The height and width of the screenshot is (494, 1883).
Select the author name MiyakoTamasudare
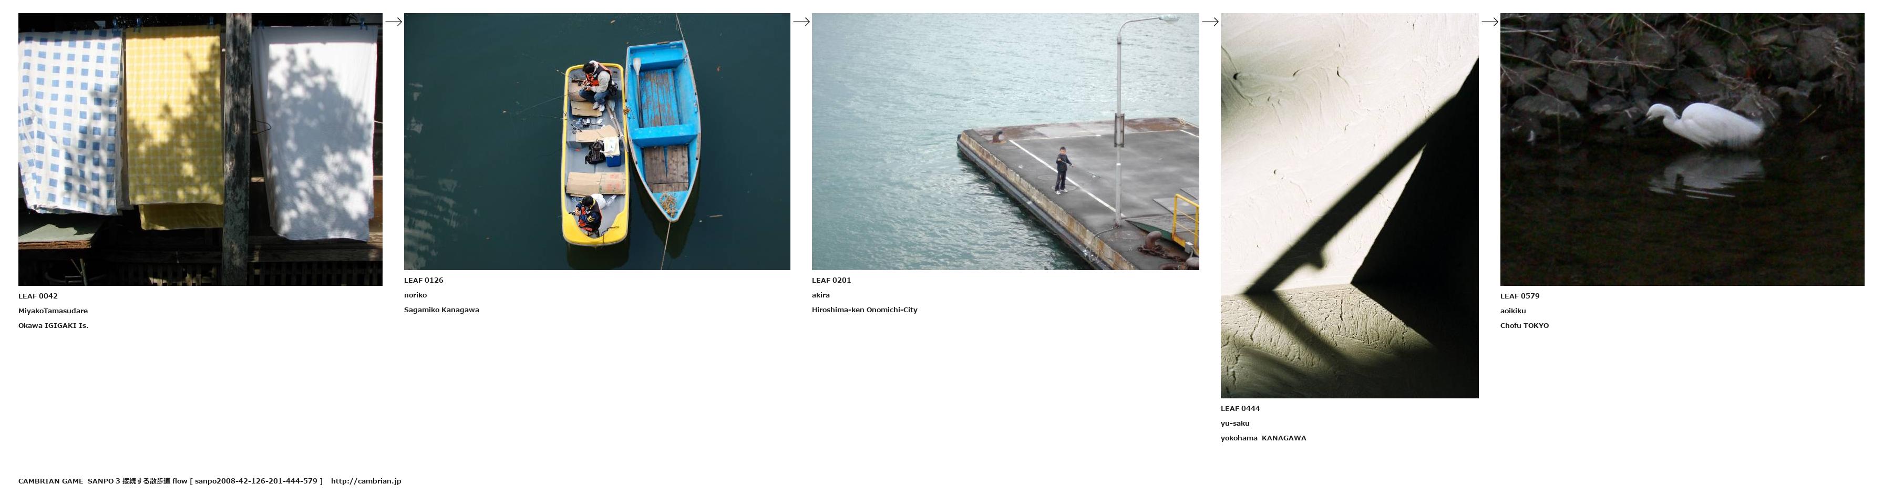click(x=53, y=311)
